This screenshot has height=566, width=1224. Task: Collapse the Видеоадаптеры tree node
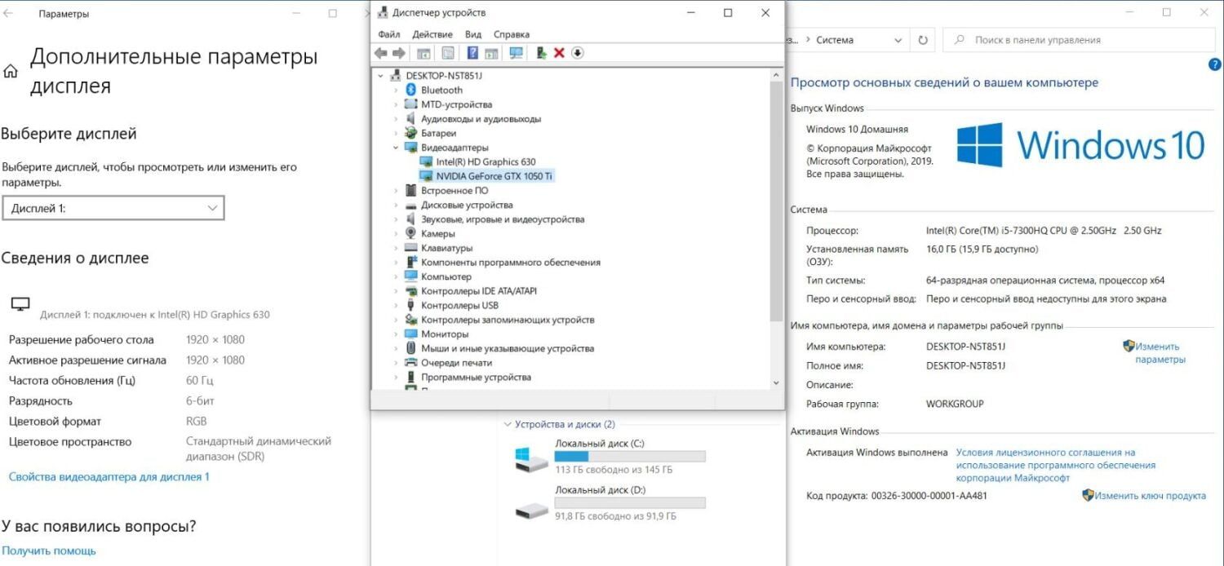(x=396, y=148)
